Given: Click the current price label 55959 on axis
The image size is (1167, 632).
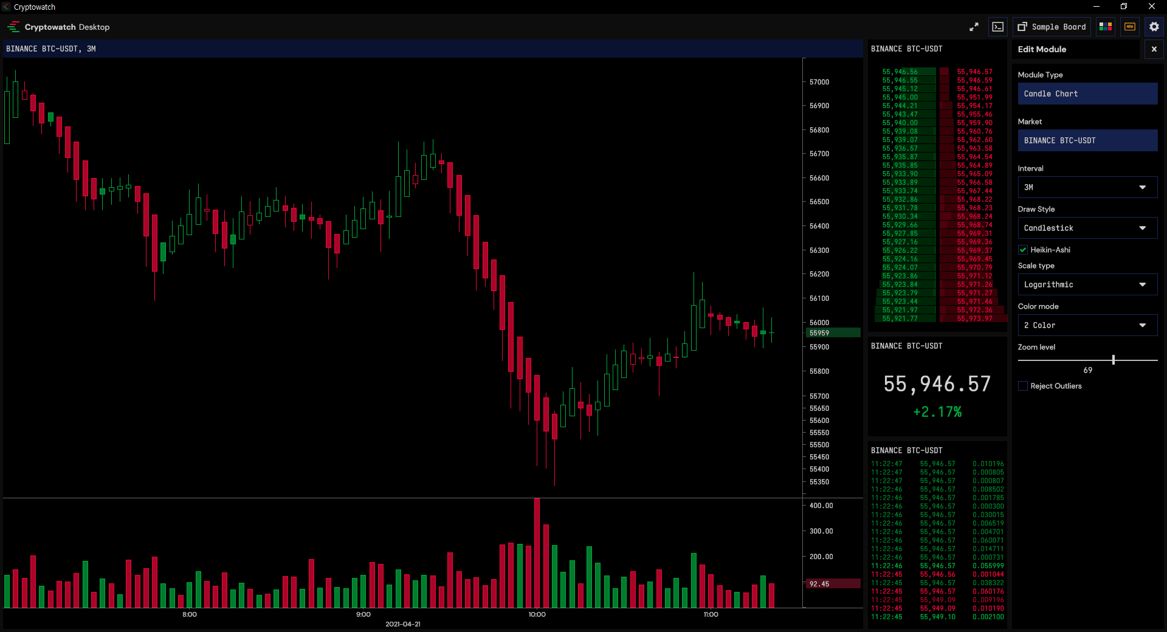Looking at the screenshot, I should (833, 332).
